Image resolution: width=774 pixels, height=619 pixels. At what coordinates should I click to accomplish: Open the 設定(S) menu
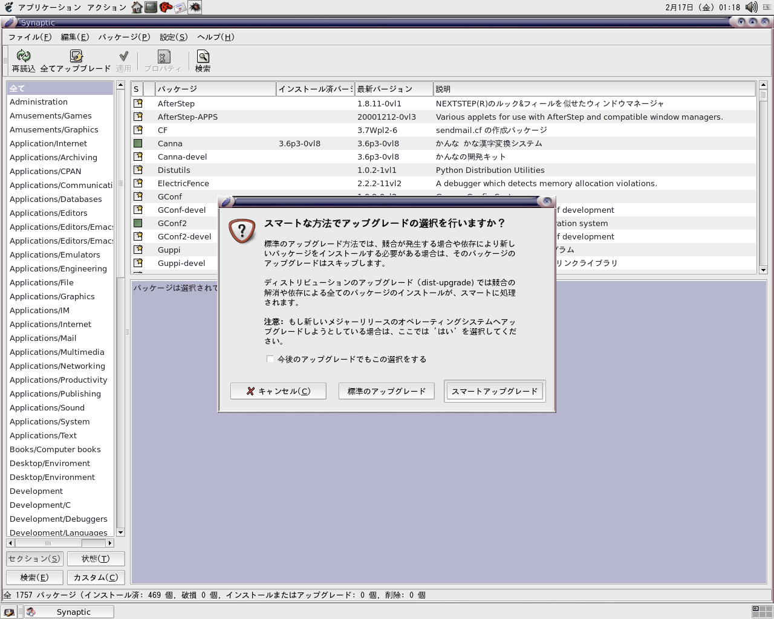(x=174, y=37)
